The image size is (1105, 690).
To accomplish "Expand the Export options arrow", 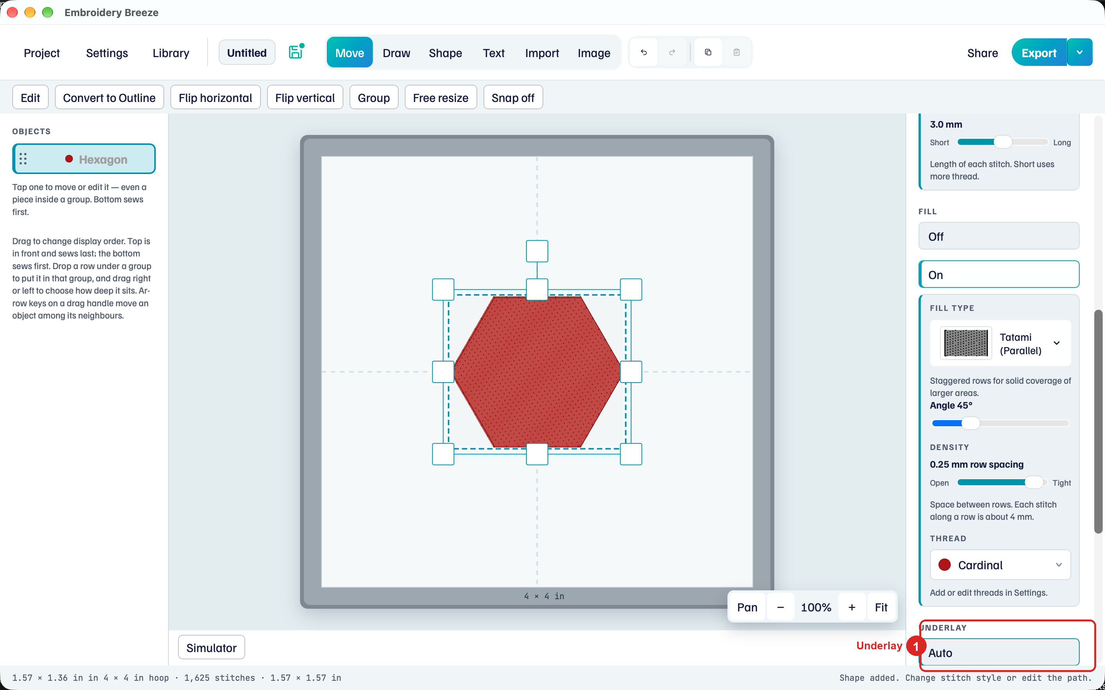I will click(1080, 53).
